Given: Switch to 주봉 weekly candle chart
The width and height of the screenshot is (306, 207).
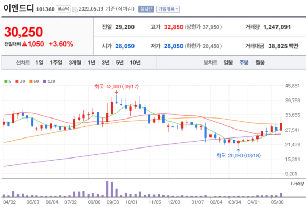Looking at the screenshot, I should [244, 63].
